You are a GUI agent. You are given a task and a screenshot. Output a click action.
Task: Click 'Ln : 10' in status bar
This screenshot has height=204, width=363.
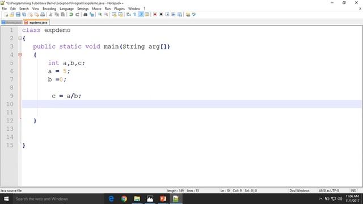225,191
